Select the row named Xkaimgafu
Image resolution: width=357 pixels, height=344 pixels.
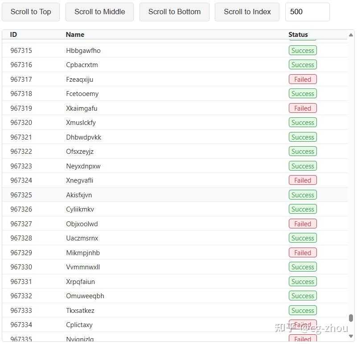[82, 108]
